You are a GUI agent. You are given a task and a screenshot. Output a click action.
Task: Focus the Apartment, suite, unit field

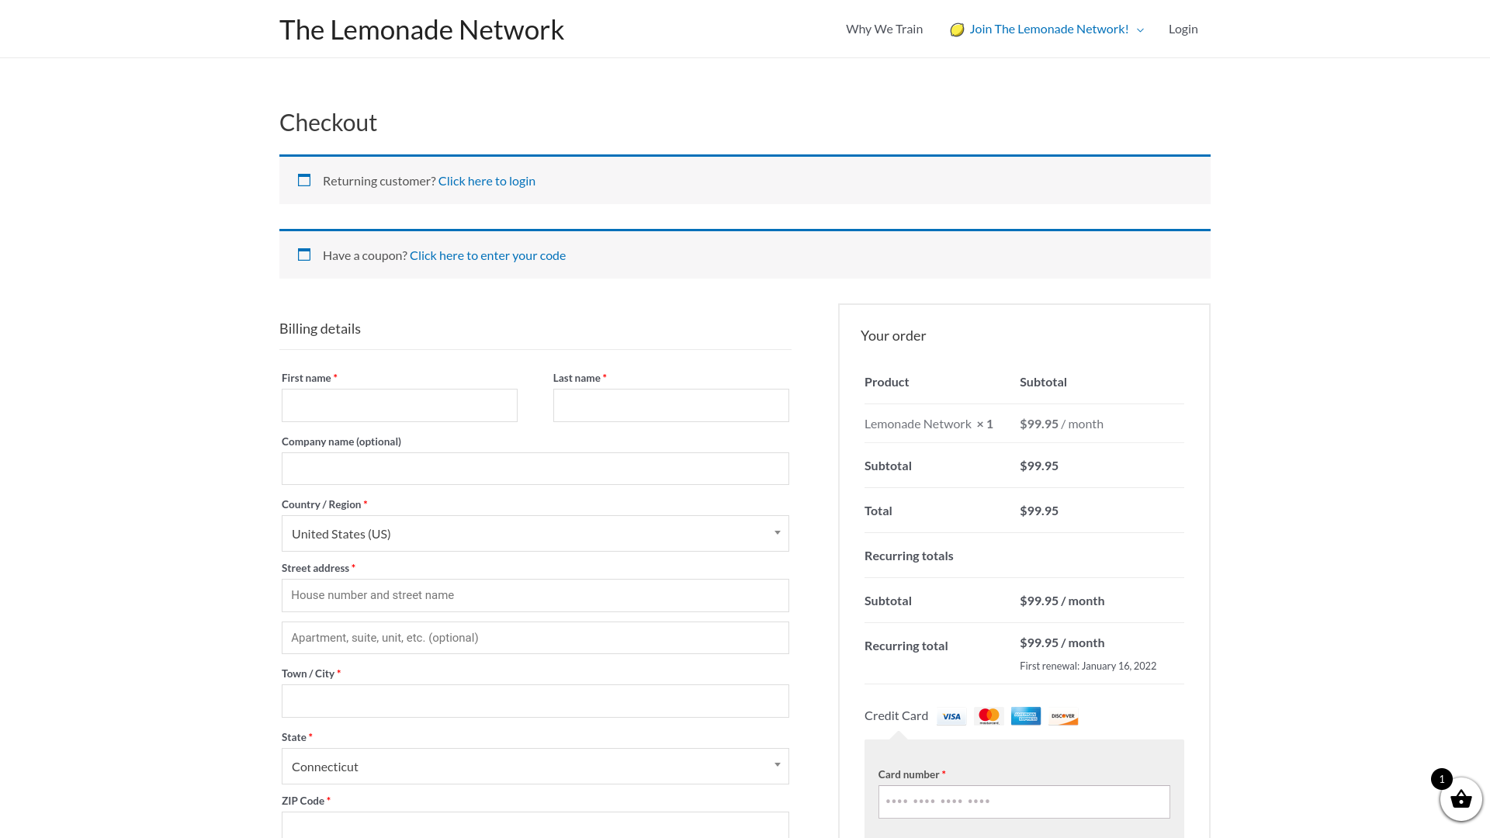click(535, 638)
